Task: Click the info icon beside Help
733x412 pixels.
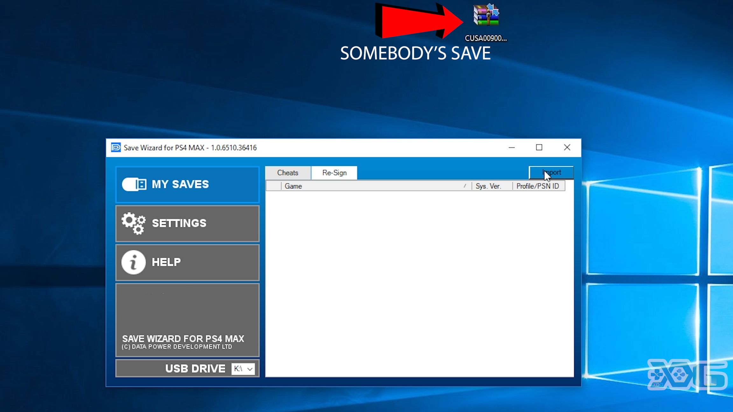Action: (133, 262)
